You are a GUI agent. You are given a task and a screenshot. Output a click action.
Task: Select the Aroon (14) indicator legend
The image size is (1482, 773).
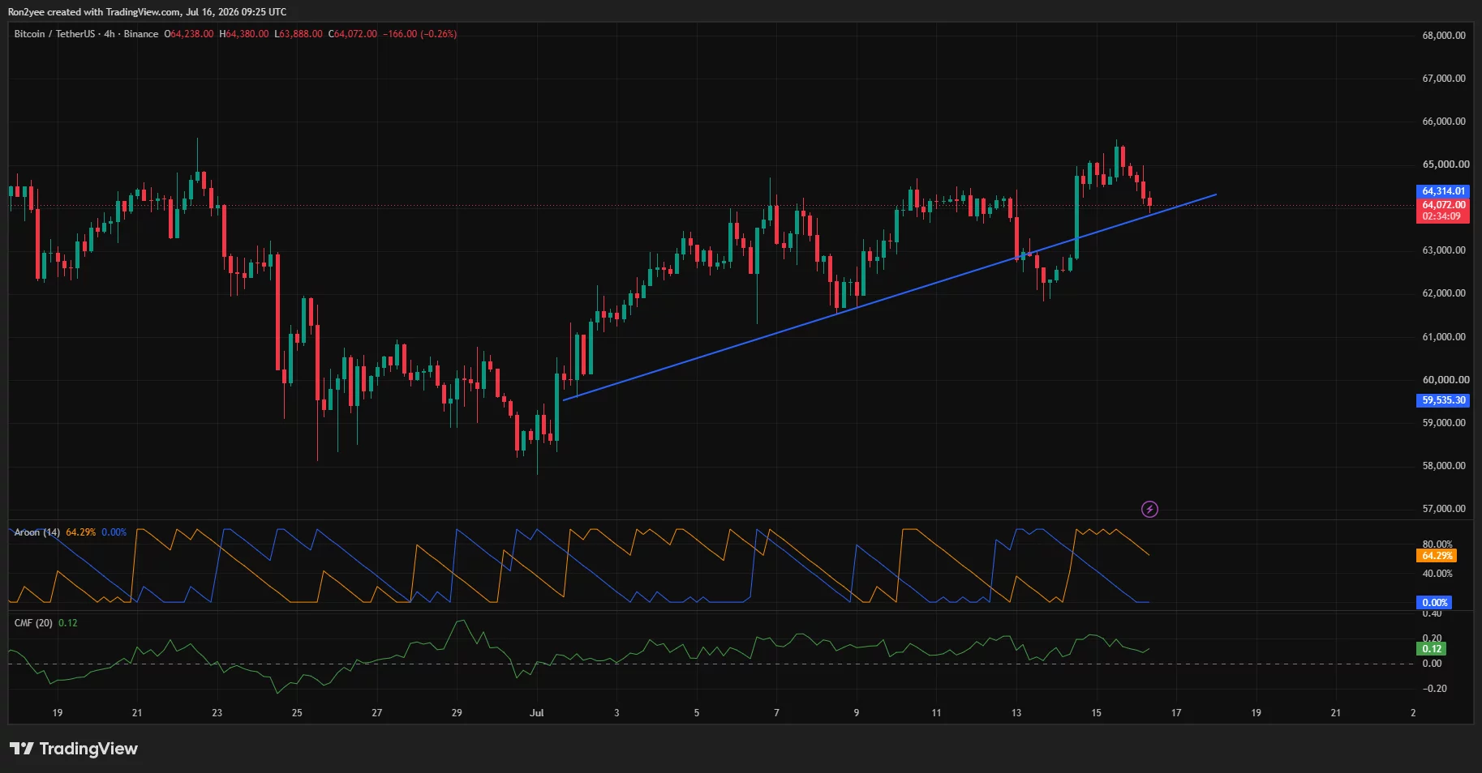(37, 532)
